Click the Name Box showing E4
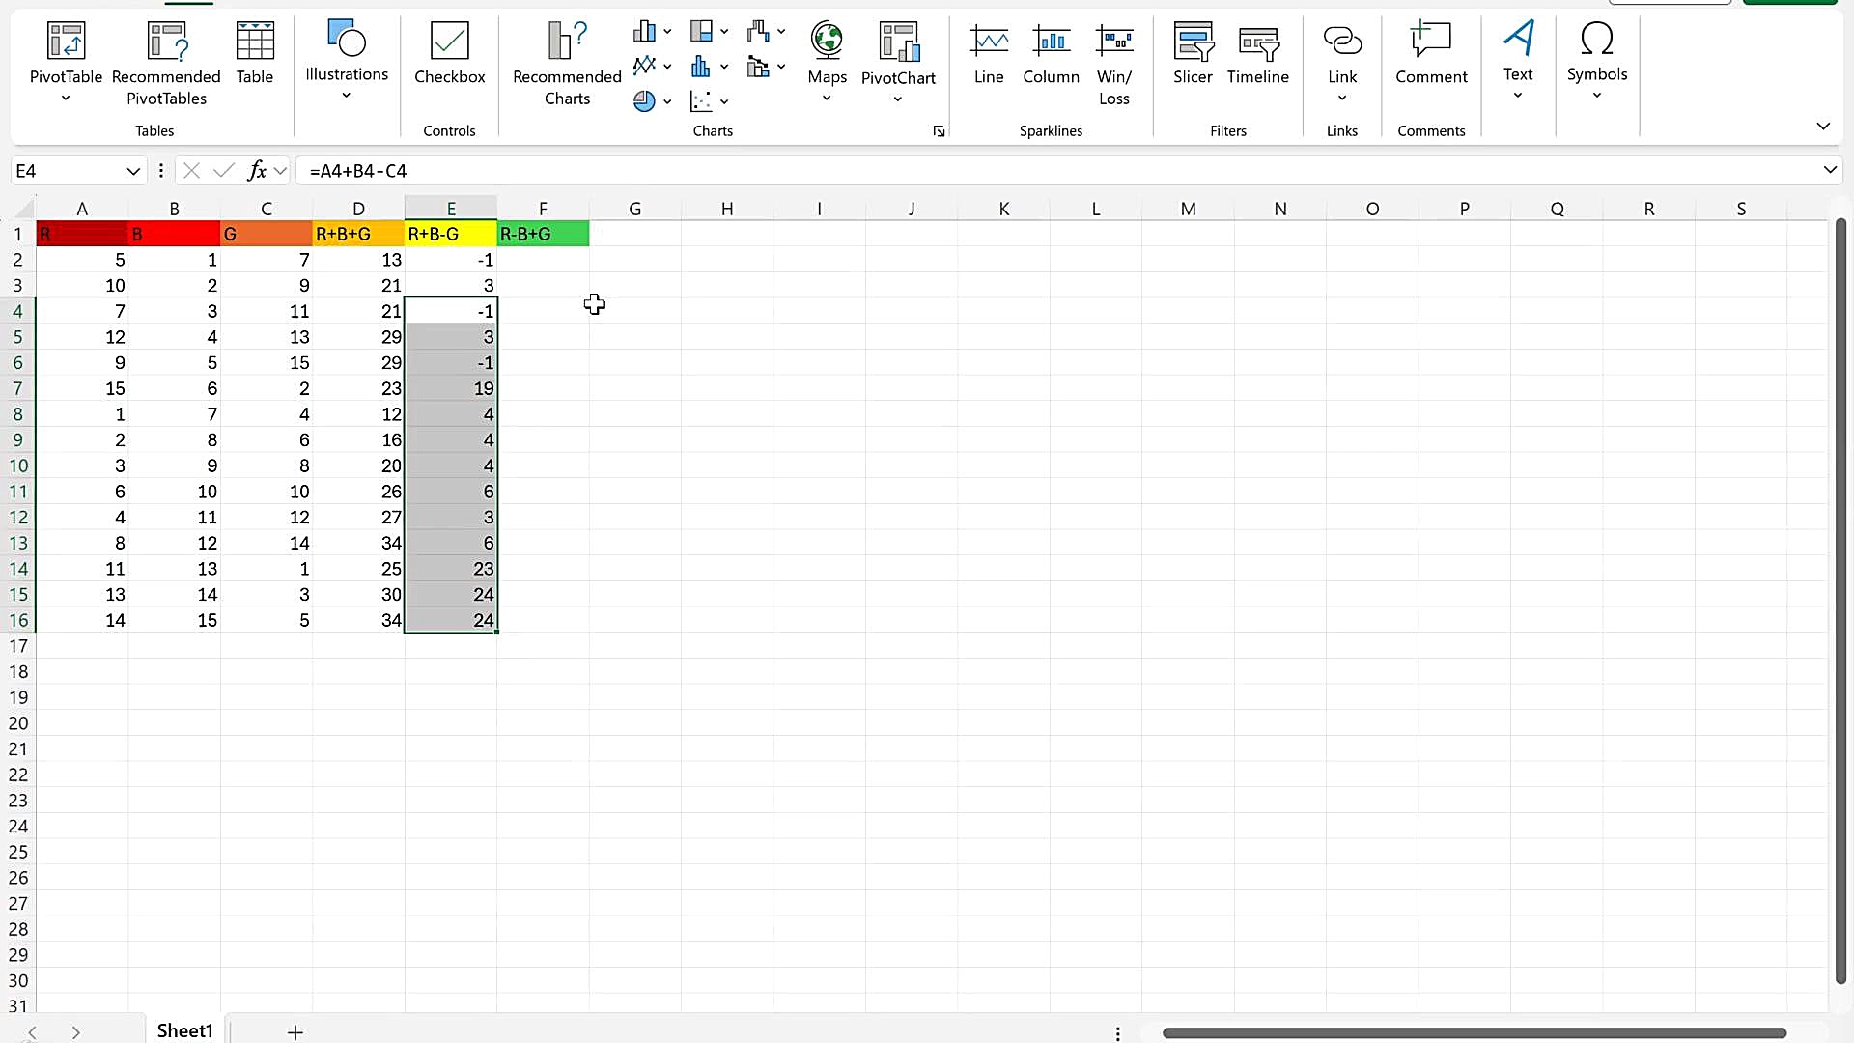The height and width of the screenshot is (1043, 1854). [x=68, y=171]
